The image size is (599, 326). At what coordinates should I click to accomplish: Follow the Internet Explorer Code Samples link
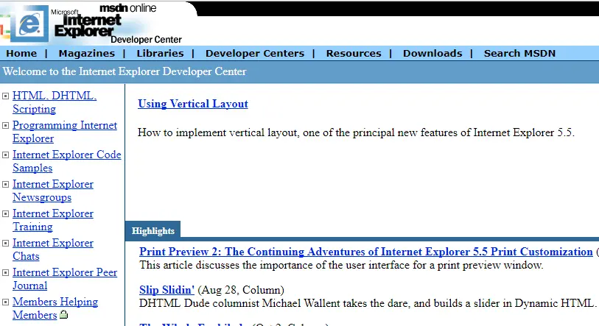(x=67, y=161)
